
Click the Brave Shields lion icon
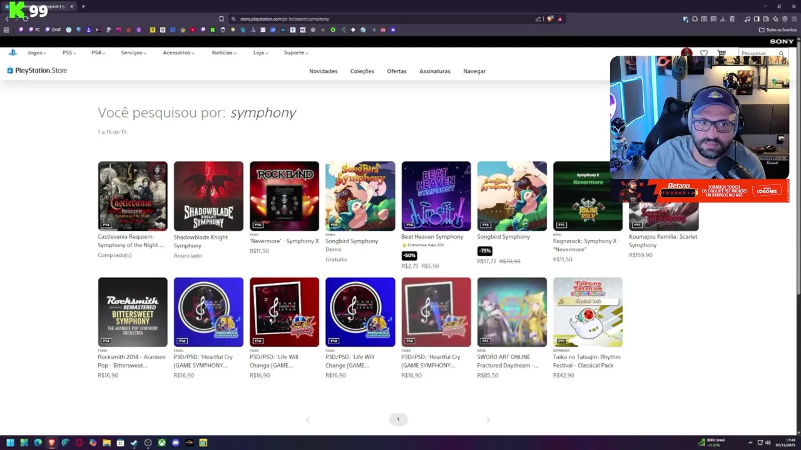coord(550,19)
